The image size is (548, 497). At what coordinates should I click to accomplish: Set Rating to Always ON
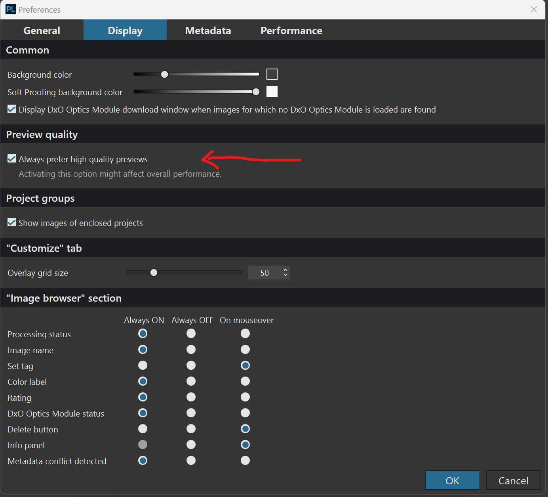143,397
